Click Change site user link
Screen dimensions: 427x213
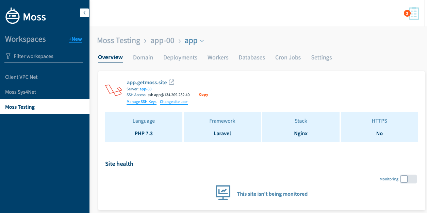pos(174,102)
